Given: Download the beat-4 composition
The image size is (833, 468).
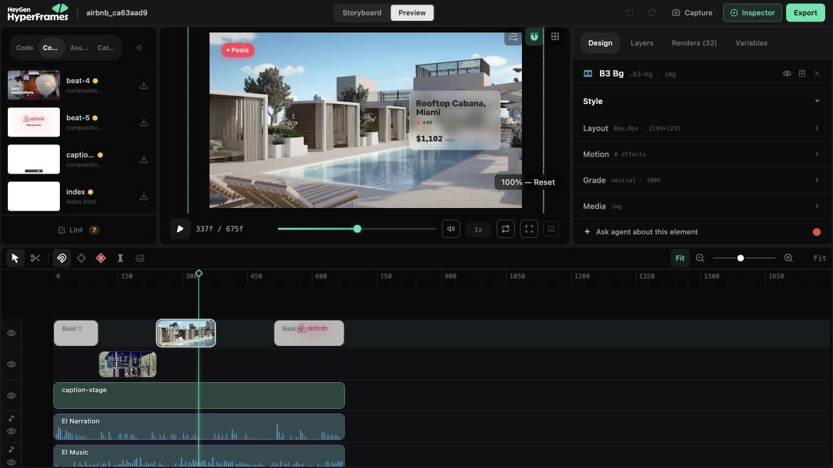Looking at the screenshot, I should tap(144, 85).
